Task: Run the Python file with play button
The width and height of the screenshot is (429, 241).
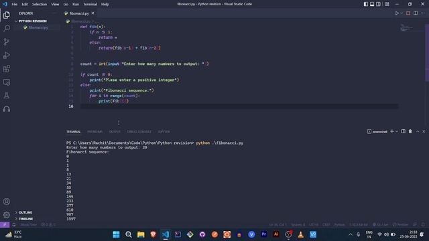Action: (397, 13)
